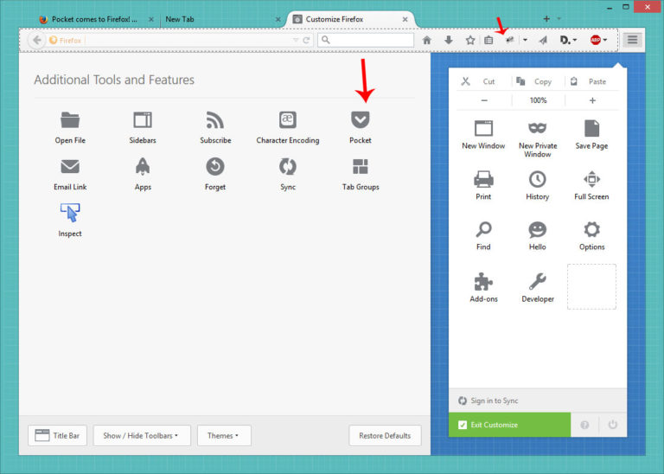The height and width of the screenshot is (474, 664).
Task: Open a new tab with plus button
Action: pos(546,19)
